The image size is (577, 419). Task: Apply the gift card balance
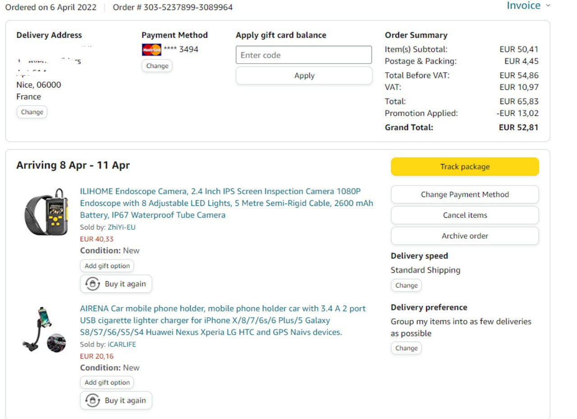[304, 76]
